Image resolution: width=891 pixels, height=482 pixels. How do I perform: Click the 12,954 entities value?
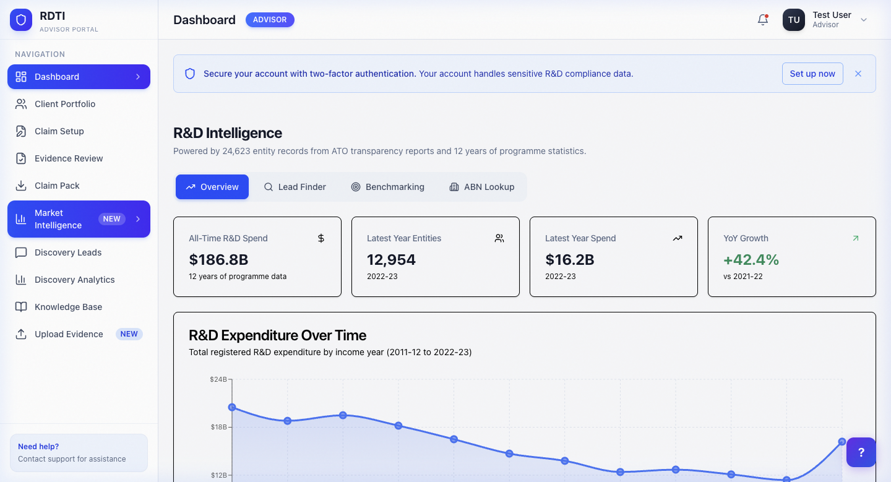[391, 259]
